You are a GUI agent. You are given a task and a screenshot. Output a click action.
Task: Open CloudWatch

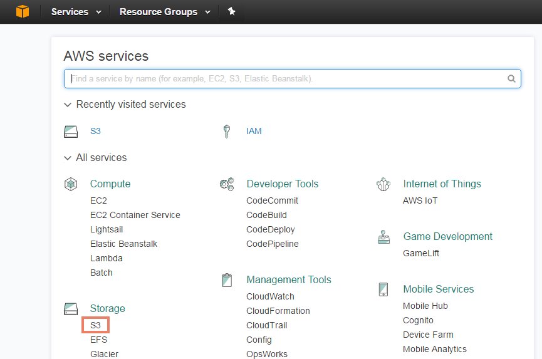[270, 297]
